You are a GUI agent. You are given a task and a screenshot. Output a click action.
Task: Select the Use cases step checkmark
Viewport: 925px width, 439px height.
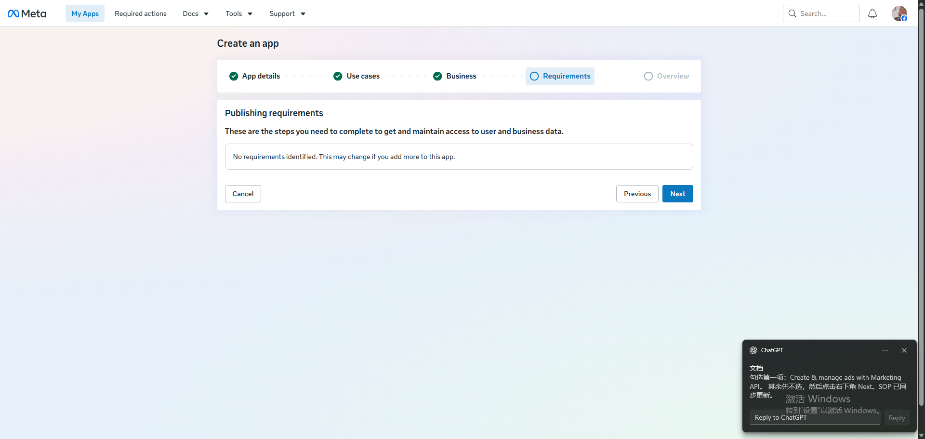[x=338, y=76]
